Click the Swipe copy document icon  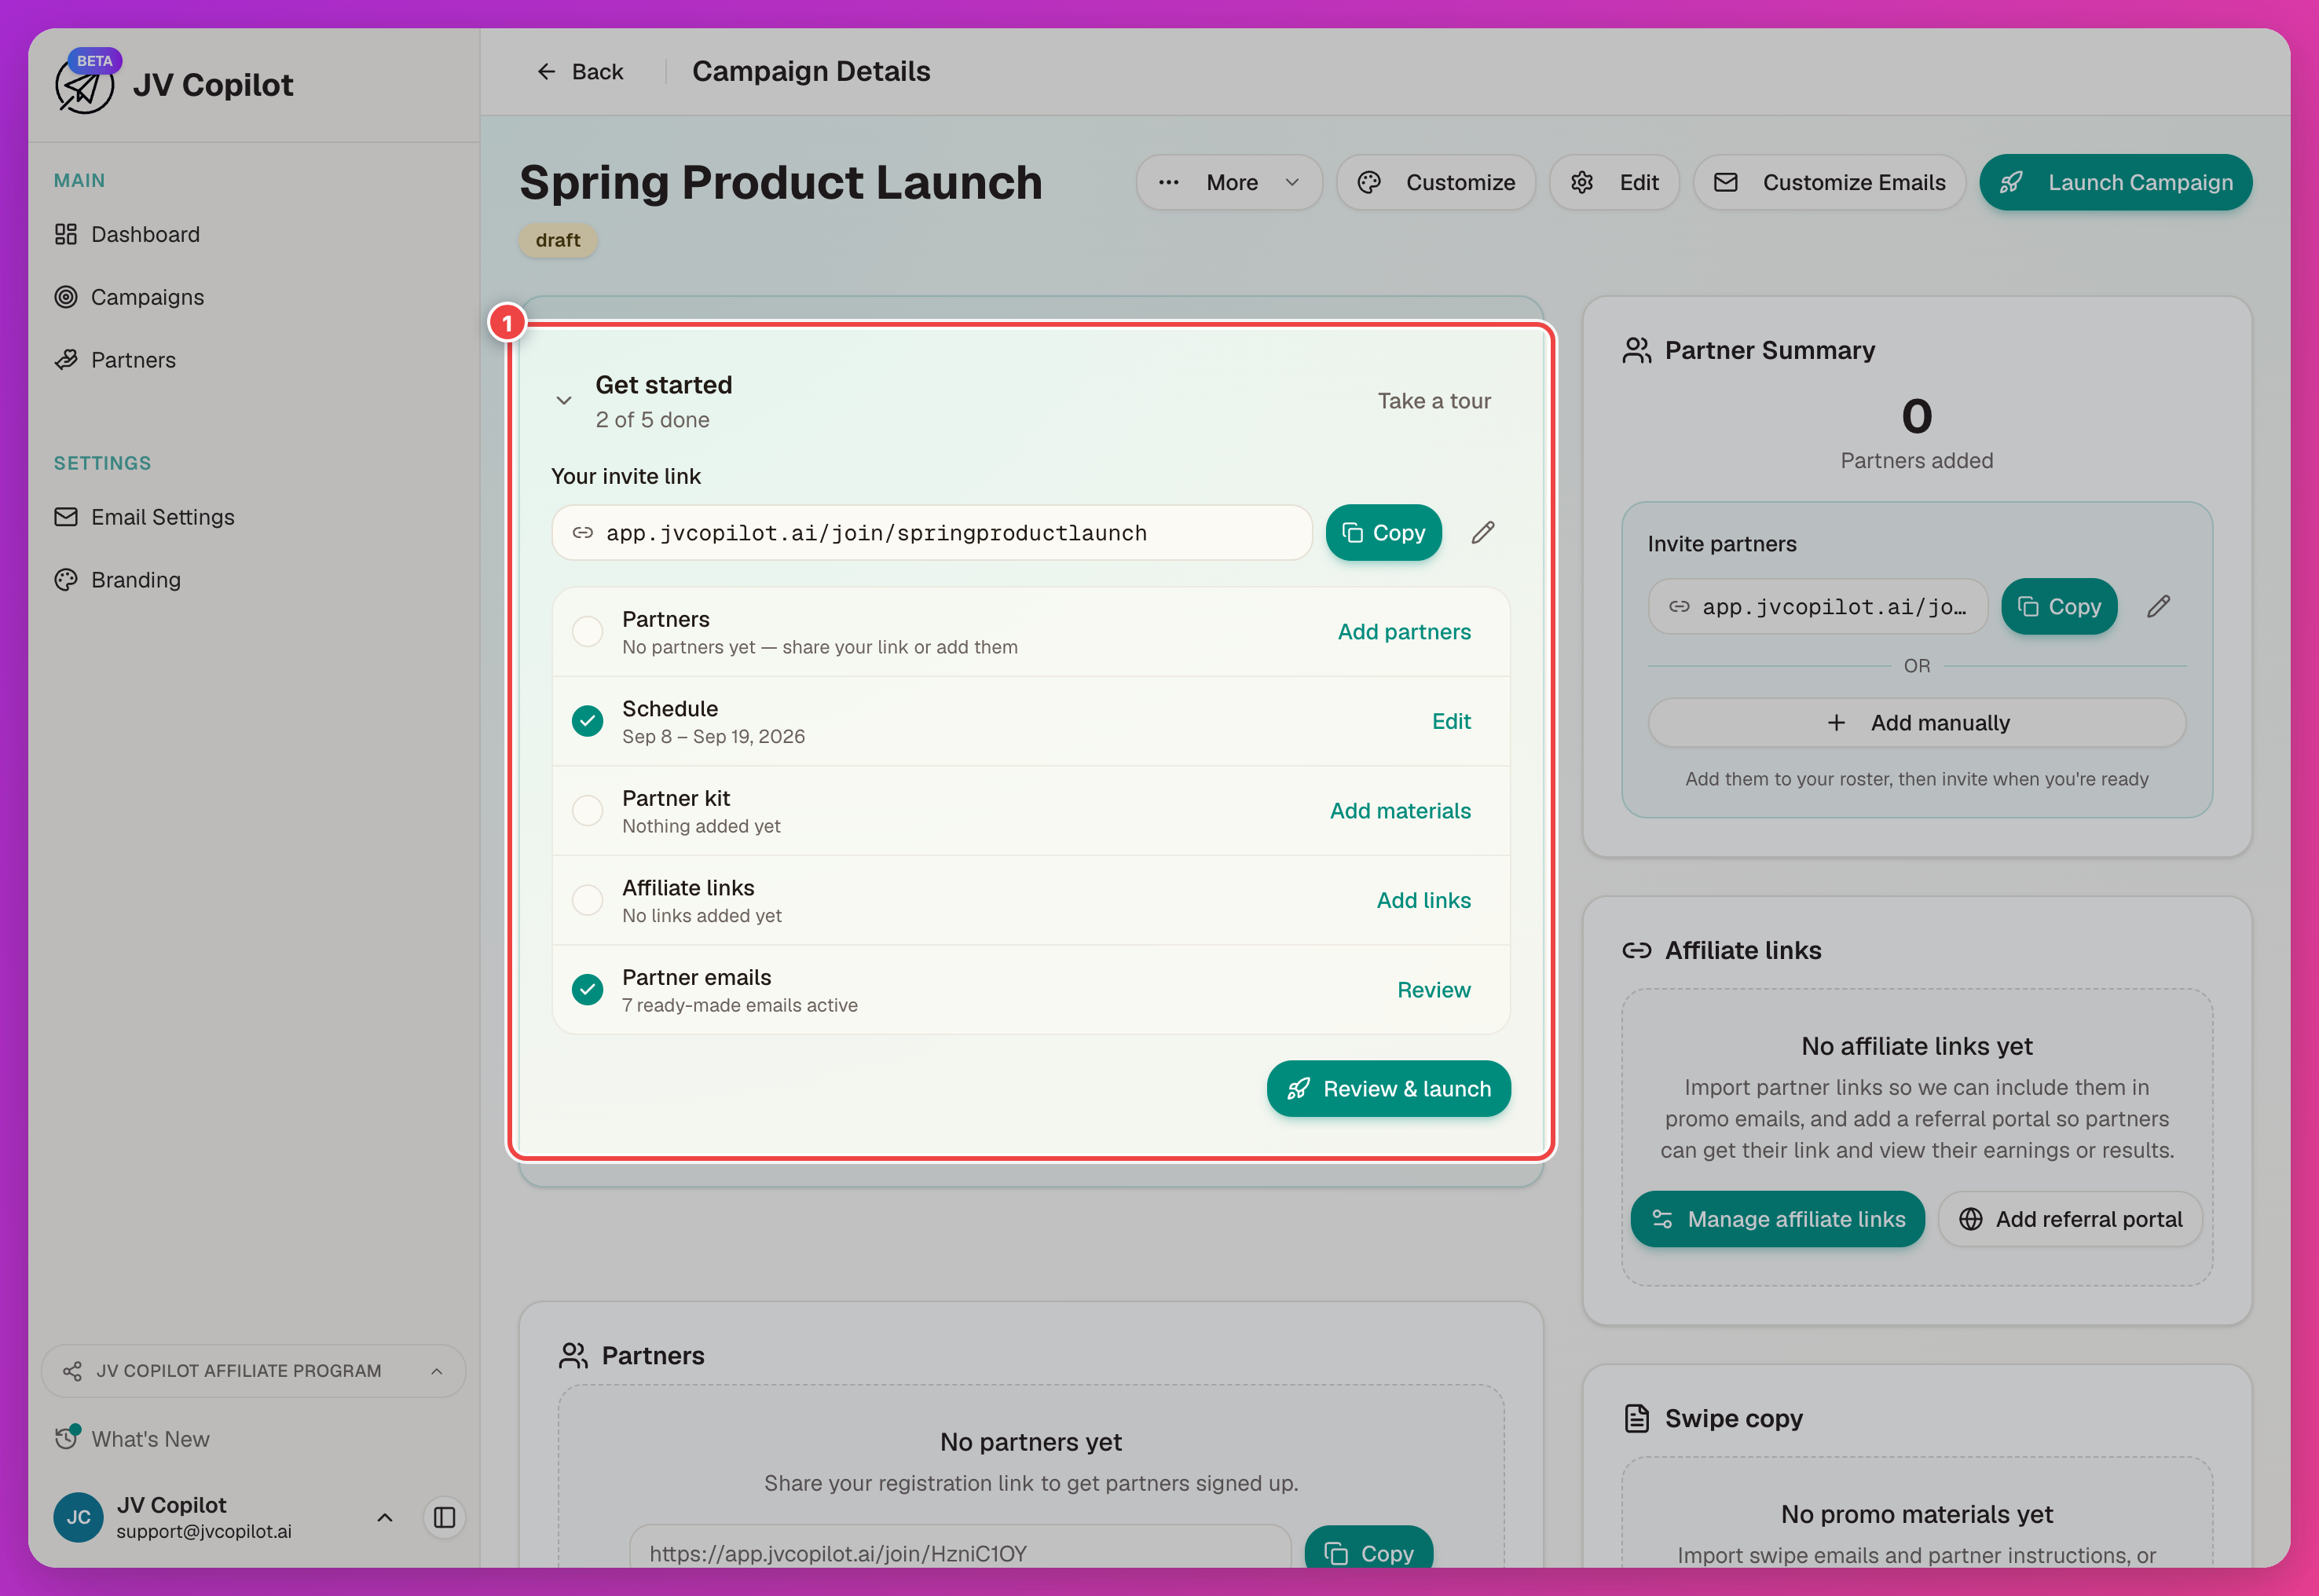1637,1419
